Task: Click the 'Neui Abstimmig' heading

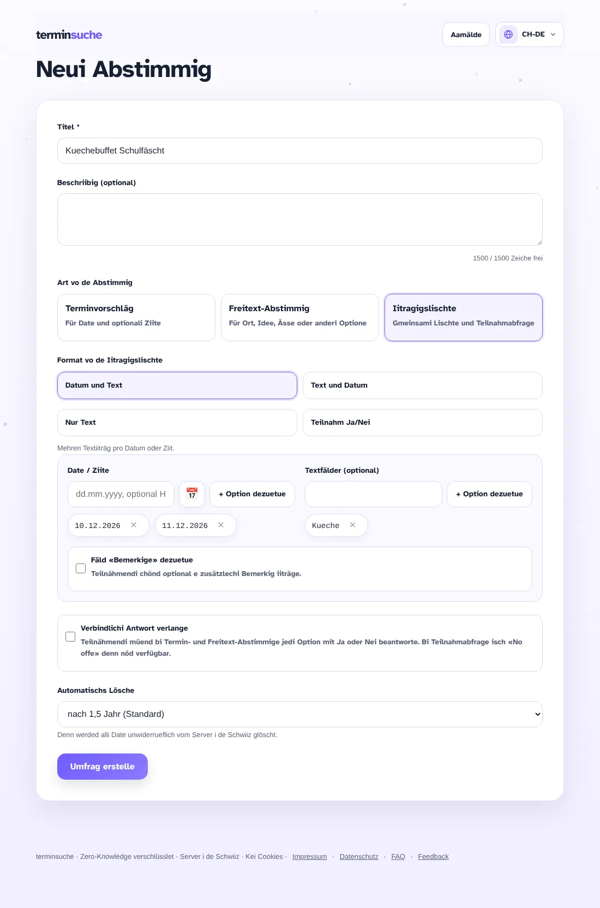Action: coord(124,69)
